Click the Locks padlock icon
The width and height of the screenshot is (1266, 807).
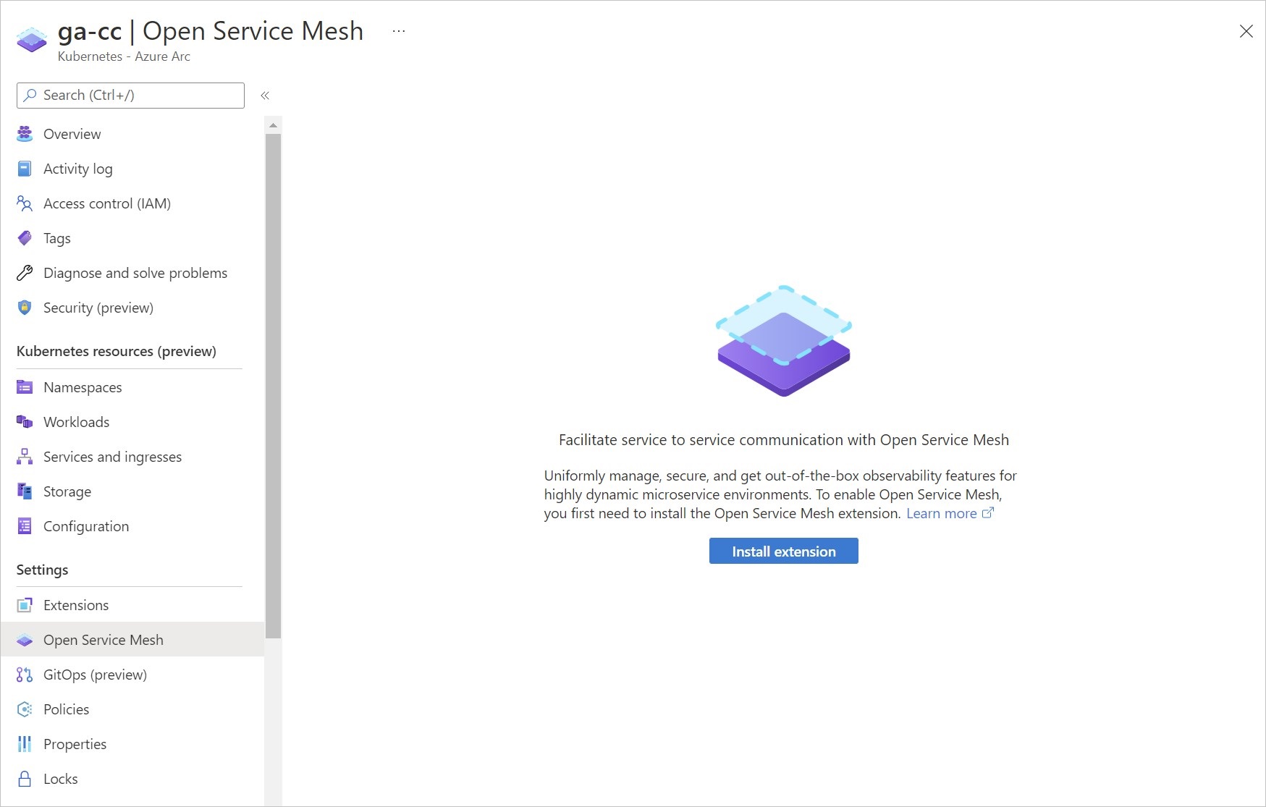(x=25, y=779)
